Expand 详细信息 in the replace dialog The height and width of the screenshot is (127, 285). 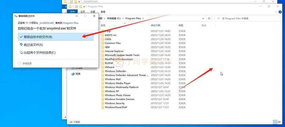coord(25,64)
